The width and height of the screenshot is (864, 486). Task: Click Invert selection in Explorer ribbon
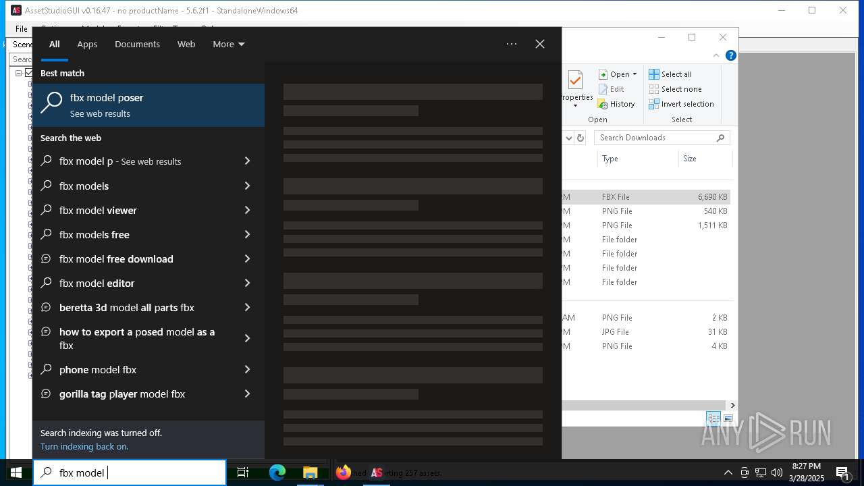click(681, 104)
